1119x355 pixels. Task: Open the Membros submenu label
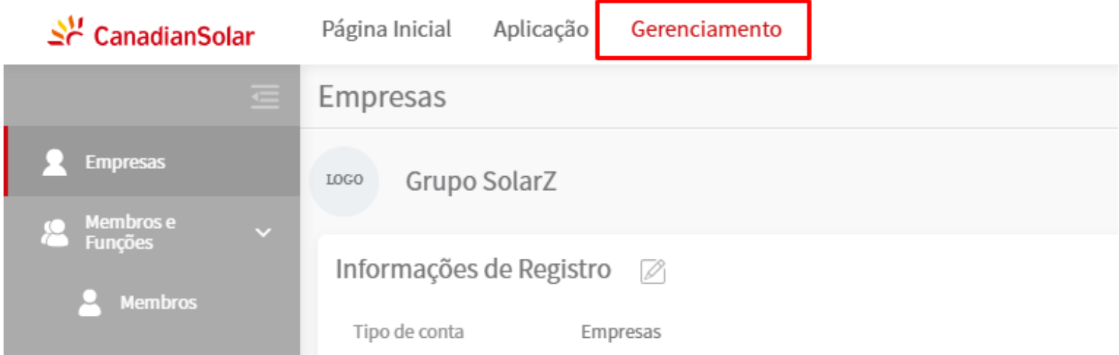point(158,302)
